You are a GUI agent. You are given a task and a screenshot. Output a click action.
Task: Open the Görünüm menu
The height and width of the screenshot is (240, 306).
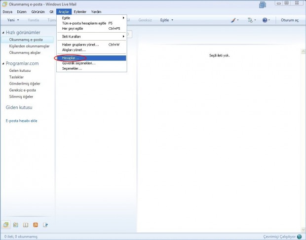pyautogui.click(x=38, y=12)
